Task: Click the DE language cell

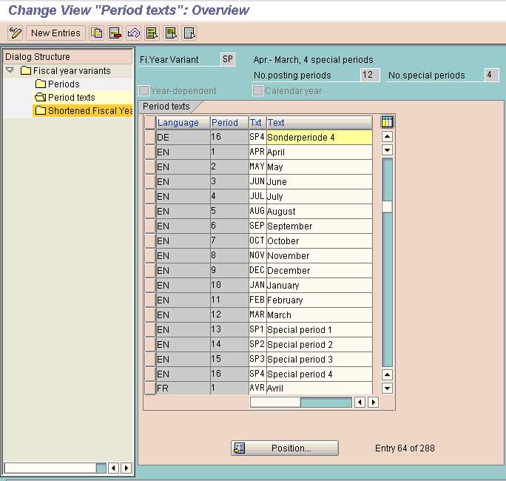Action: (x=183, y=138)
